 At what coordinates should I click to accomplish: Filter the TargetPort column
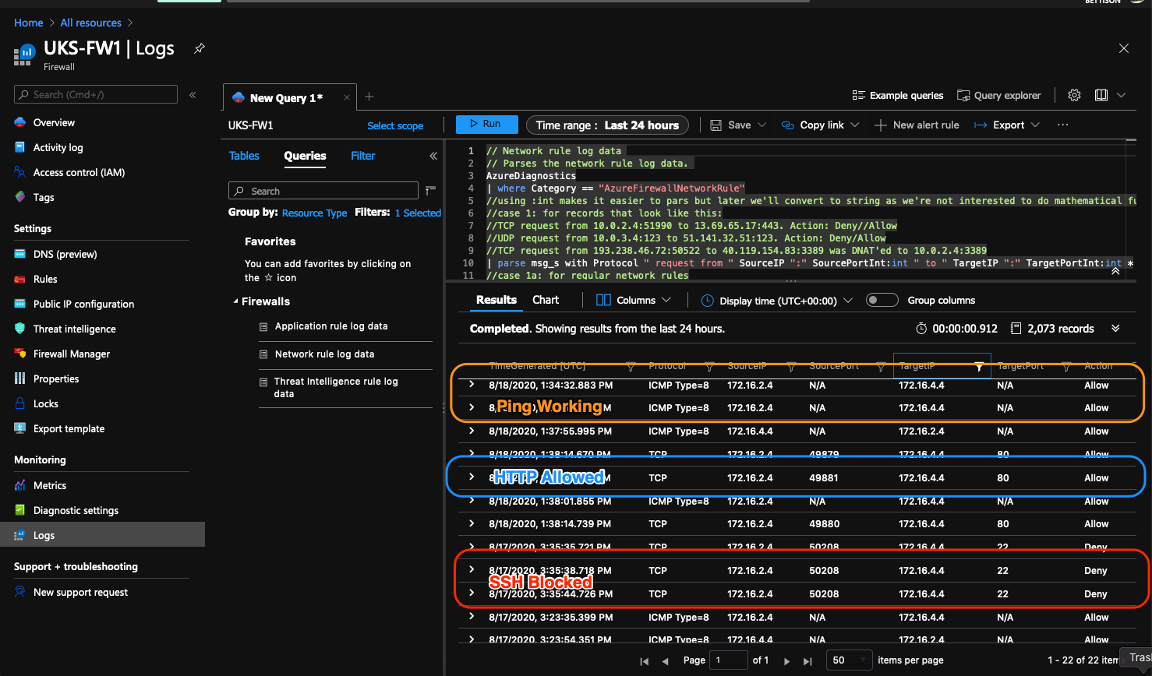point(1066,366)
